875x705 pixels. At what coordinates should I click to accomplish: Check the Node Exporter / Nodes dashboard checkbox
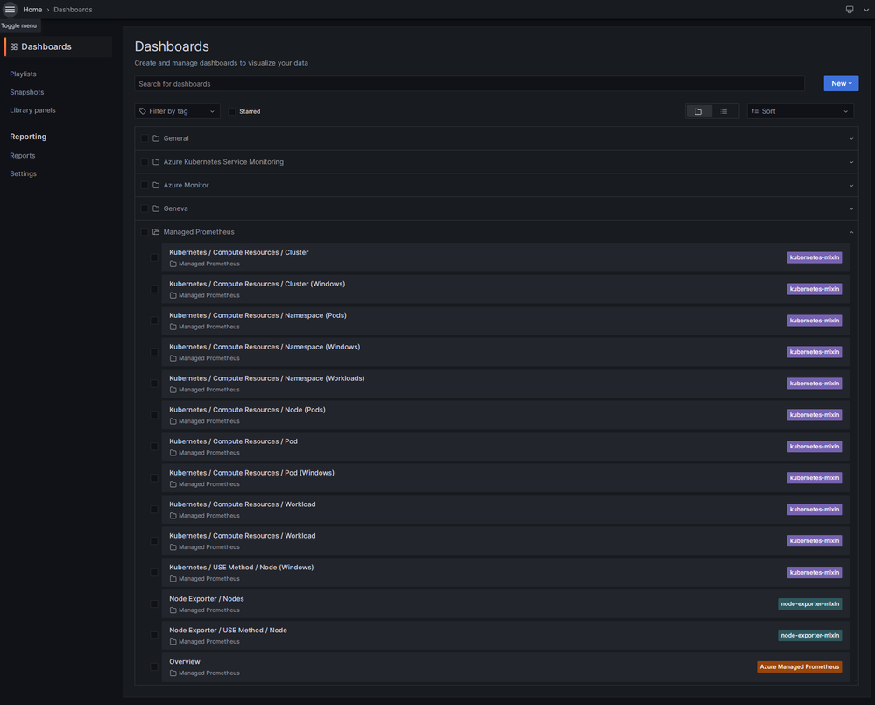click(x=154, y=604)
